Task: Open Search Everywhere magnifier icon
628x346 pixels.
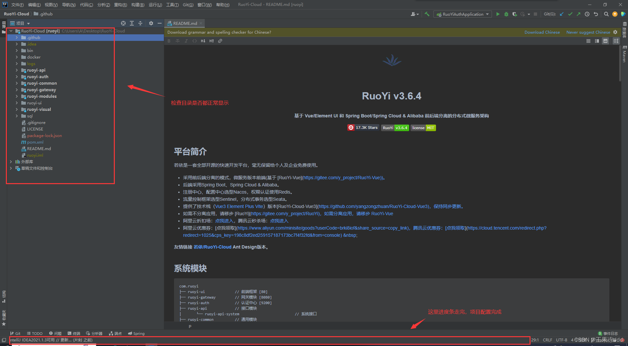Action: (x=606, y=14)
